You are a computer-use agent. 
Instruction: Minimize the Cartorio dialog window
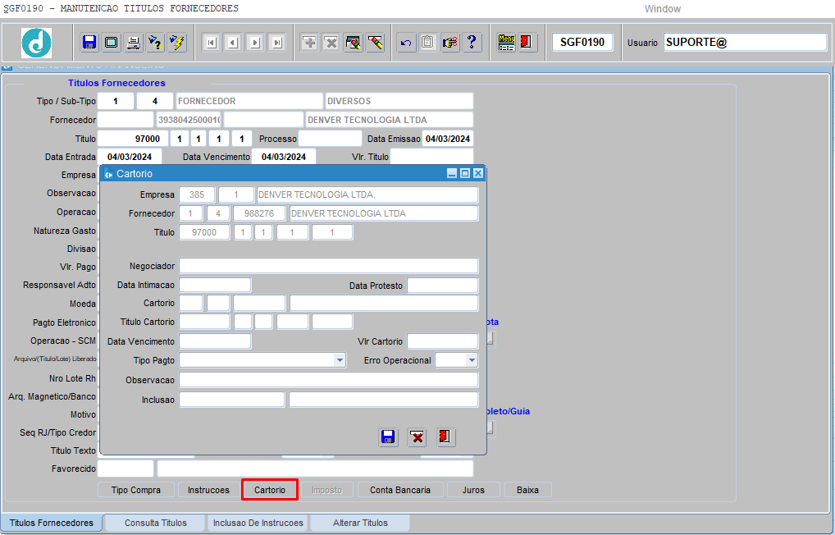coord(452,173)
